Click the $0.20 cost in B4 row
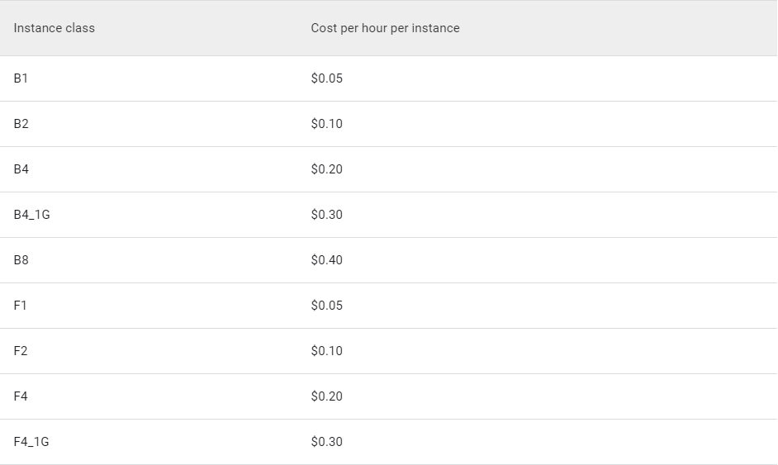778x465 pixels. pyautogui.click(x=326, y=169)
